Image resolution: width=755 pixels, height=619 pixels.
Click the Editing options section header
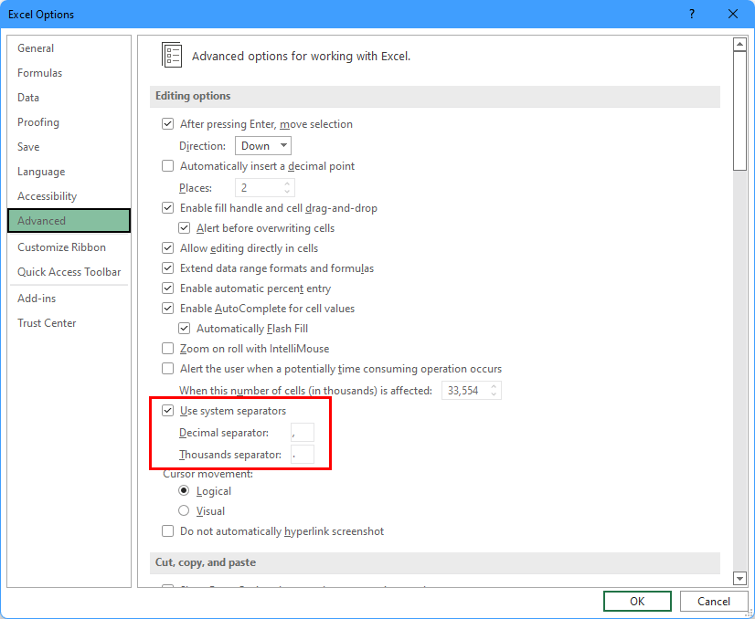click(x=435, y=96)
